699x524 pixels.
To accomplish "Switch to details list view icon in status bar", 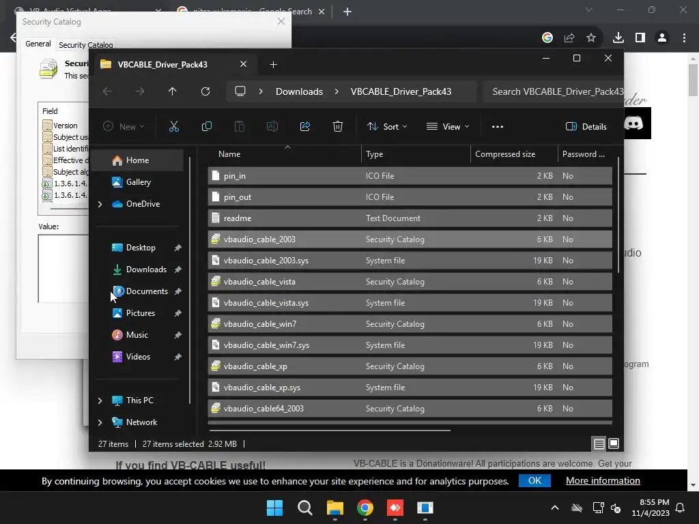I will [x=599, y=443].
